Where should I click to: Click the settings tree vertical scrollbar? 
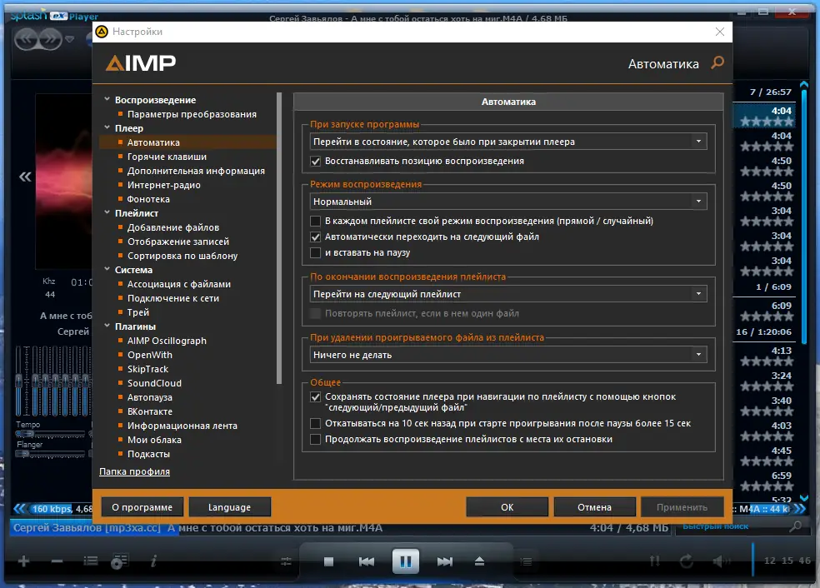279,238
